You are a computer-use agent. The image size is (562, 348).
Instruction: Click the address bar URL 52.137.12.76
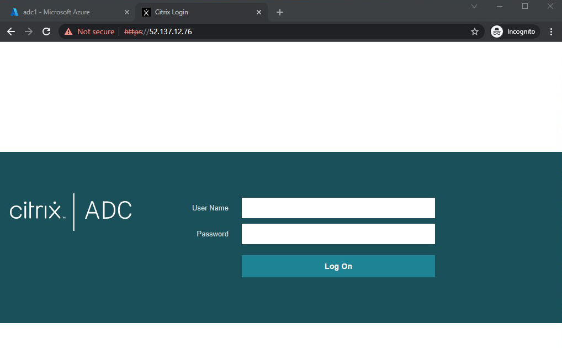158,31
